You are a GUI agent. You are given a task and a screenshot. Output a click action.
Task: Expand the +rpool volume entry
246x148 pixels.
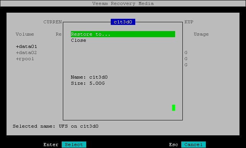coord(25,59)
